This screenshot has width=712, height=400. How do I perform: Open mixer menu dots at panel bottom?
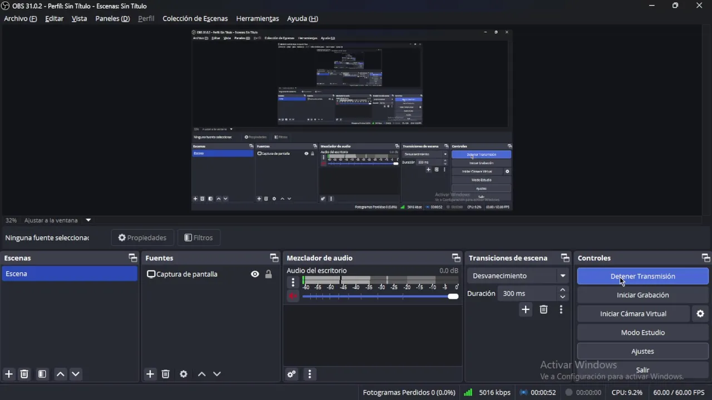310,374
